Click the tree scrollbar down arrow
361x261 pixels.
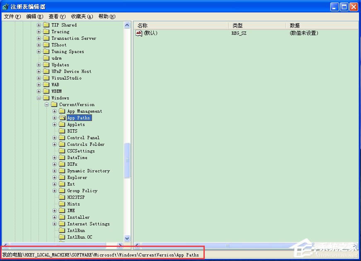click(x=128, y=239)
